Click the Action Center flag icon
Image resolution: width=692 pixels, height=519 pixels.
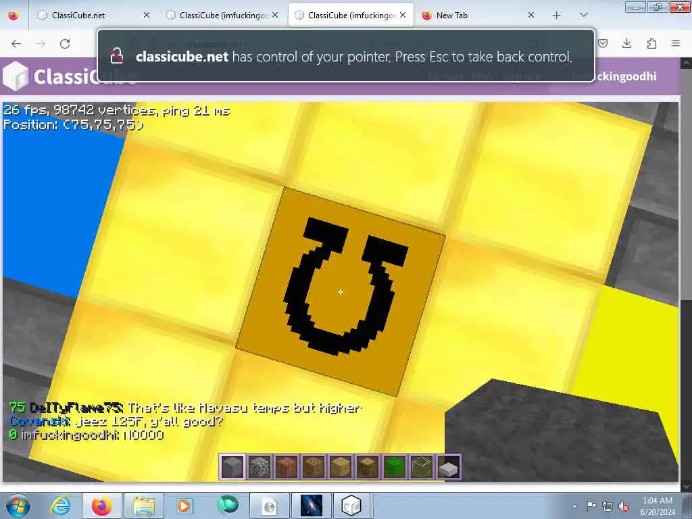[x=591, y=506]
